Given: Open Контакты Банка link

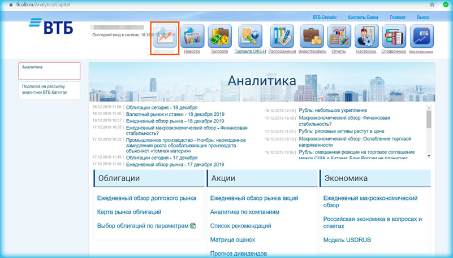Looking at the screenshot, I should (x=363, y=17).
